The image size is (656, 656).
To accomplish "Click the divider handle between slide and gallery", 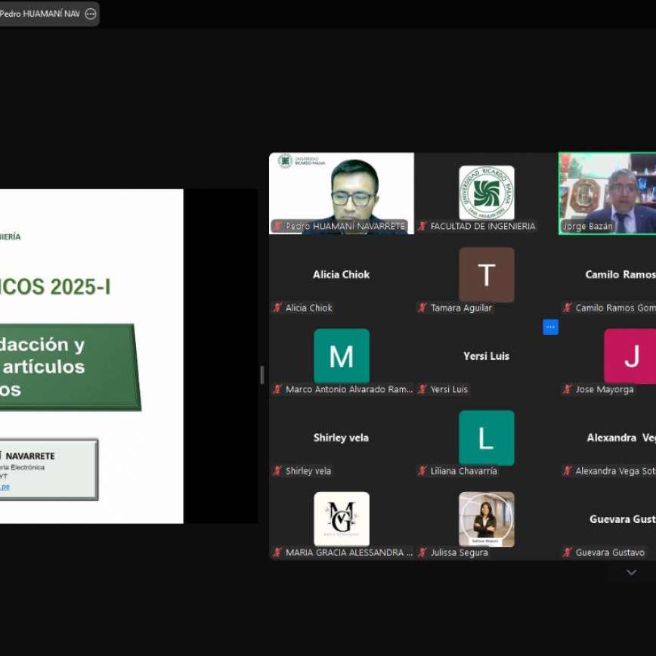I will (x=262, y=375).
